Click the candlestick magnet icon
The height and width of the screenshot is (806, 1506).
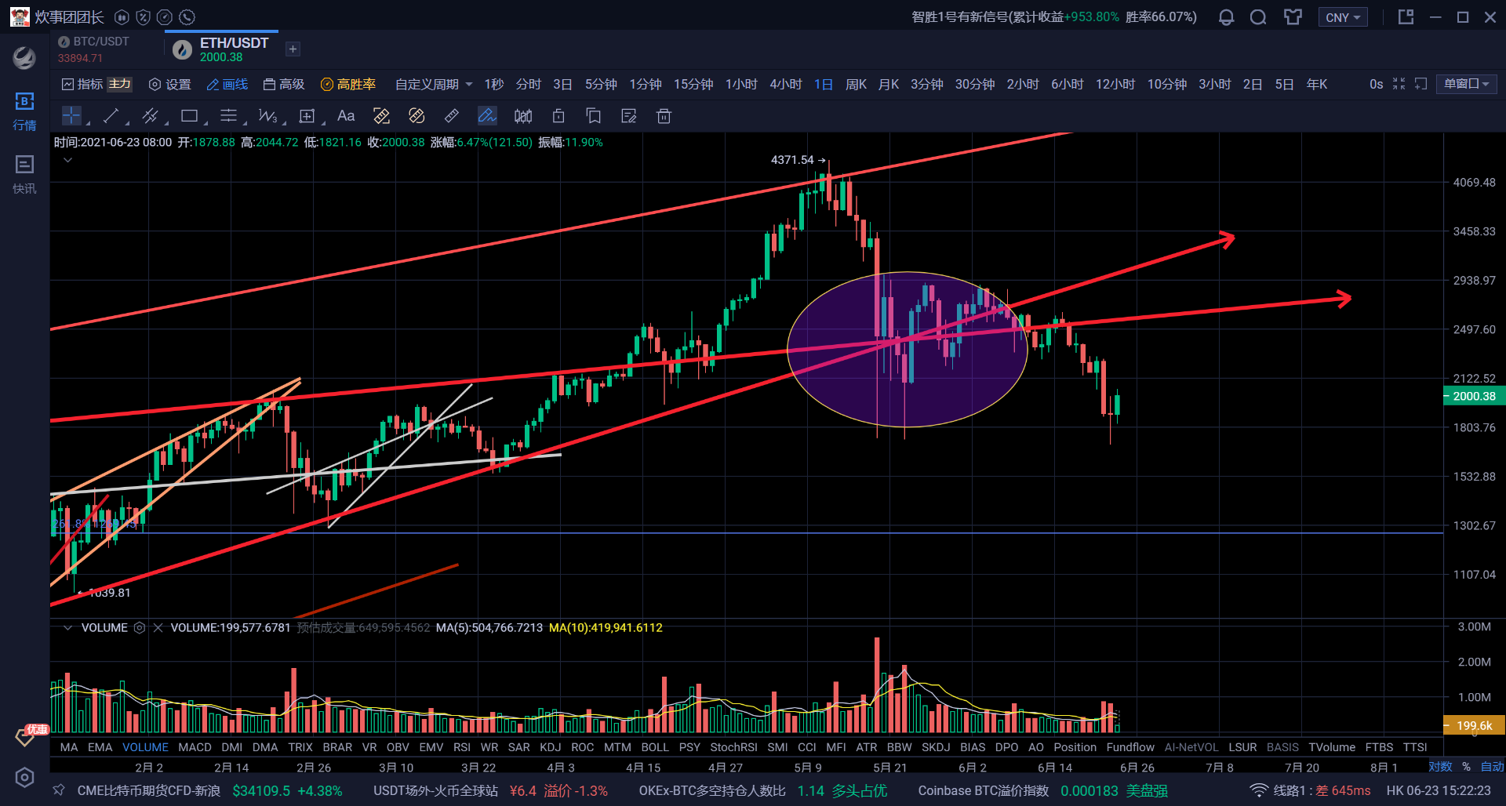click(523, 116)
